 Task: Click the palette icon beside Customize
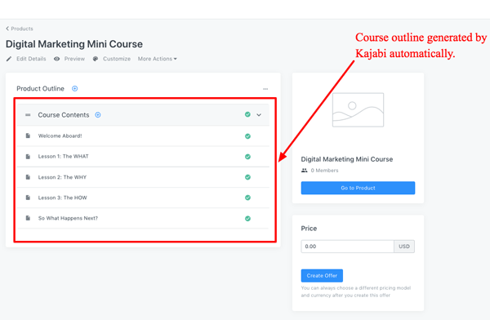[96, 59]
